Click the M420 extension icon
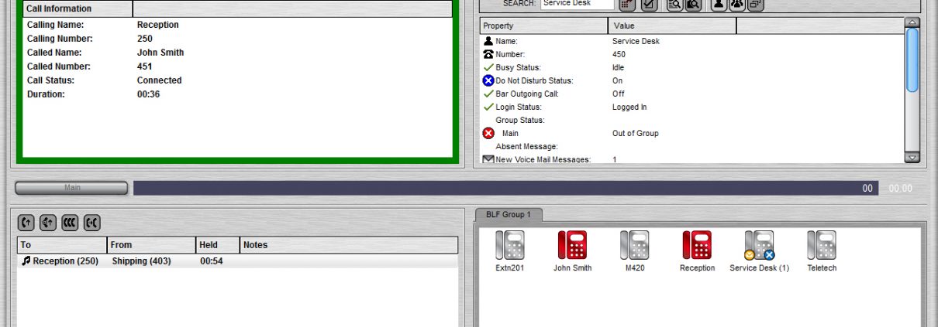The height and width of the screenshot is (327, 938). click(634, 246)
